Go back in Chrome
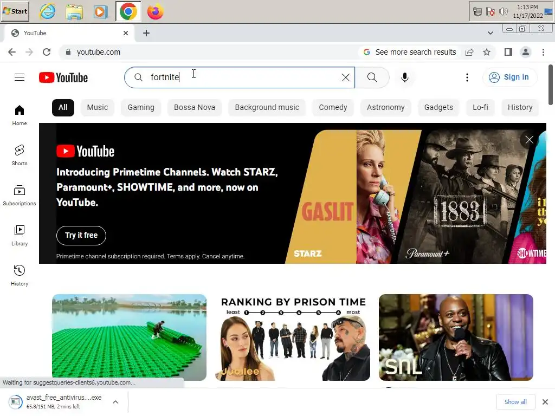555x416 pixels. pos(12,52)
